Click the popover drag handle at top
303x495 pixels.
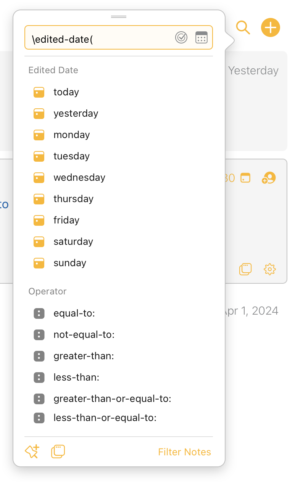click(119, 17)
